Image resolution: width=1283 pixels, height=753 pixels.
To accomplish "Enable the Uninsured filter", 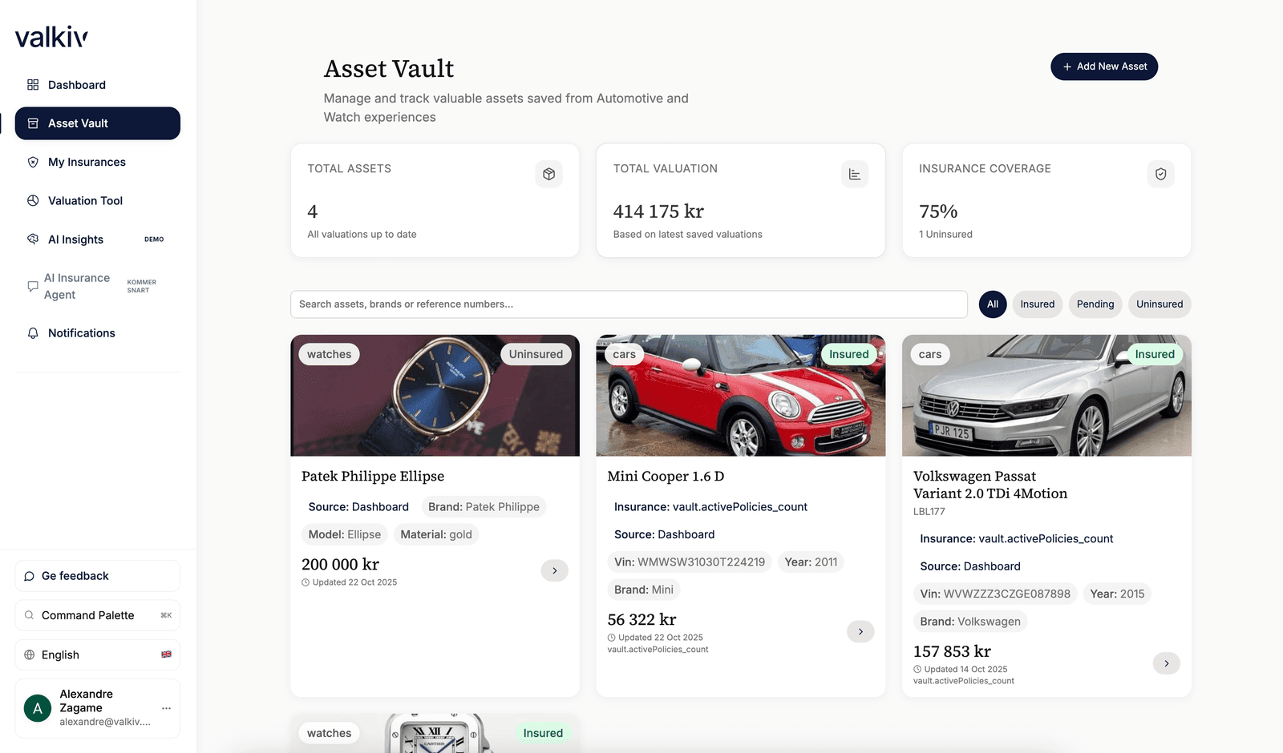I will tap(1160, 304).
